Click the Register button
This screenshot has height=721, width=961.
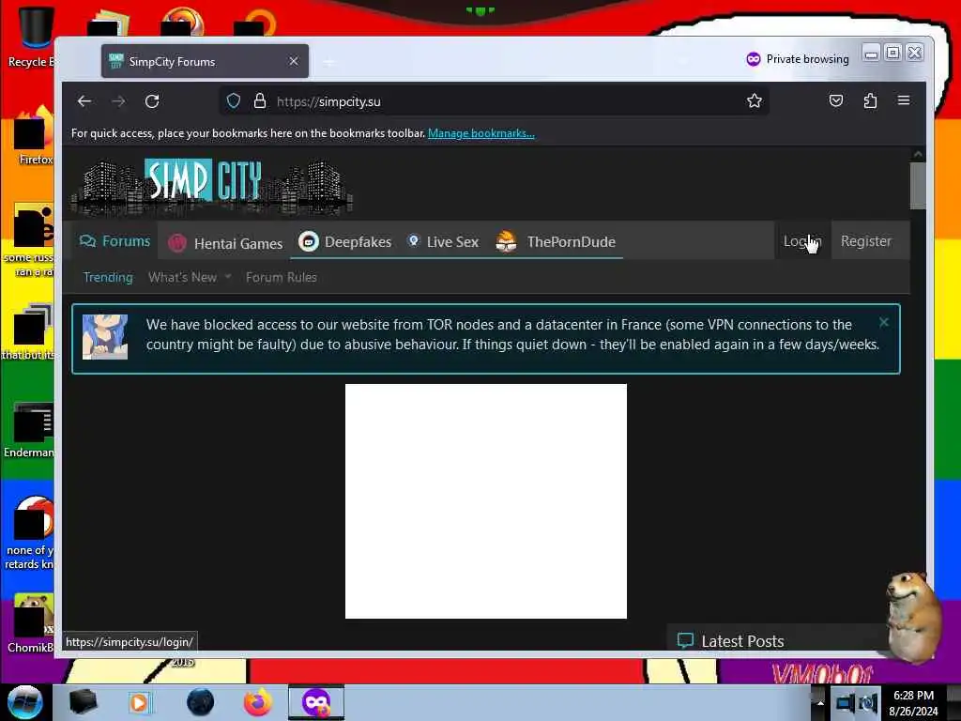click(x=866, y=241)
